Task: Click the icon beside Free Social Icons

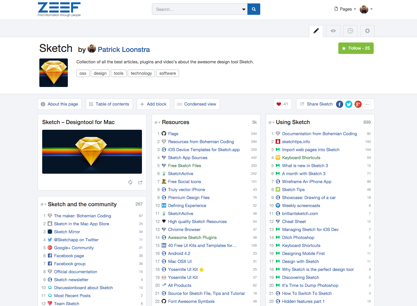Action: [164, 181]
